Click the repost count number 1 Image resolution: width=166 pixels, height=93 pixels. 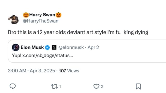pos(60,87)
